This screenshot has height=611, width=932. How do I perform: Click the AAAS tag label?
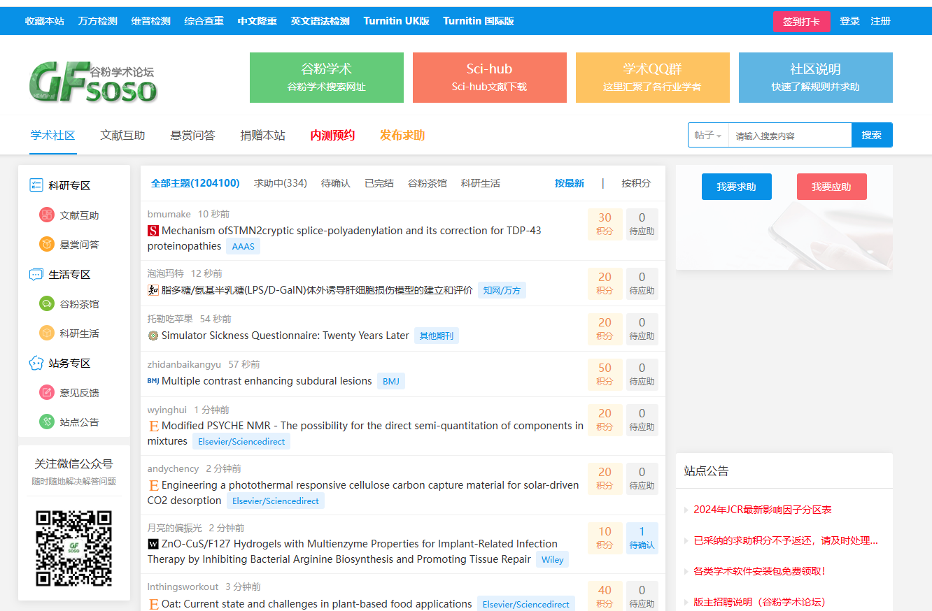point(243,246)
